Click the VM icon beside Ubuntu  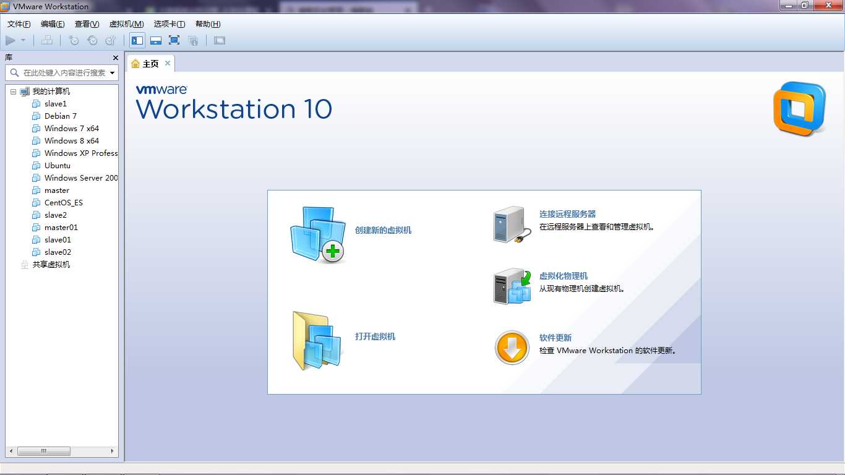pyautogui.click(x=36, y=166)
